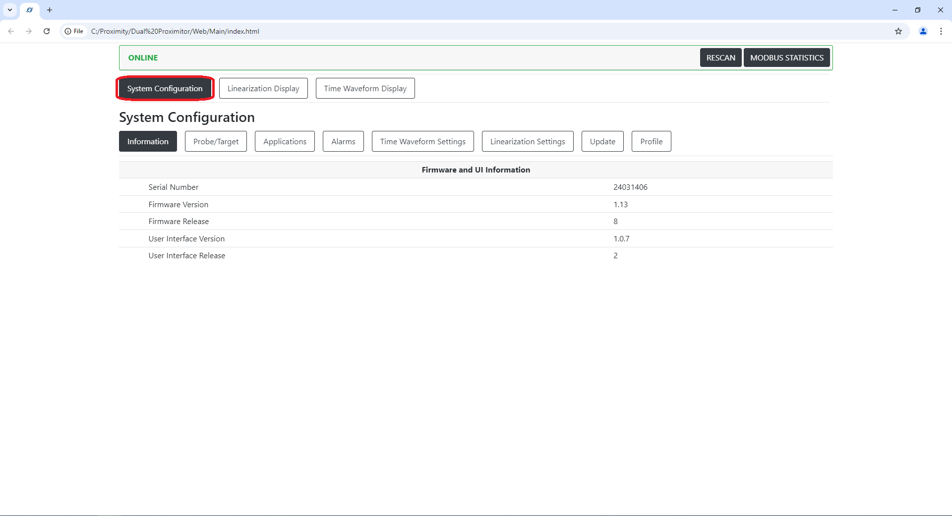952x516 pixels.
Task: Click the Serial Number label
Action: (174, 187)
